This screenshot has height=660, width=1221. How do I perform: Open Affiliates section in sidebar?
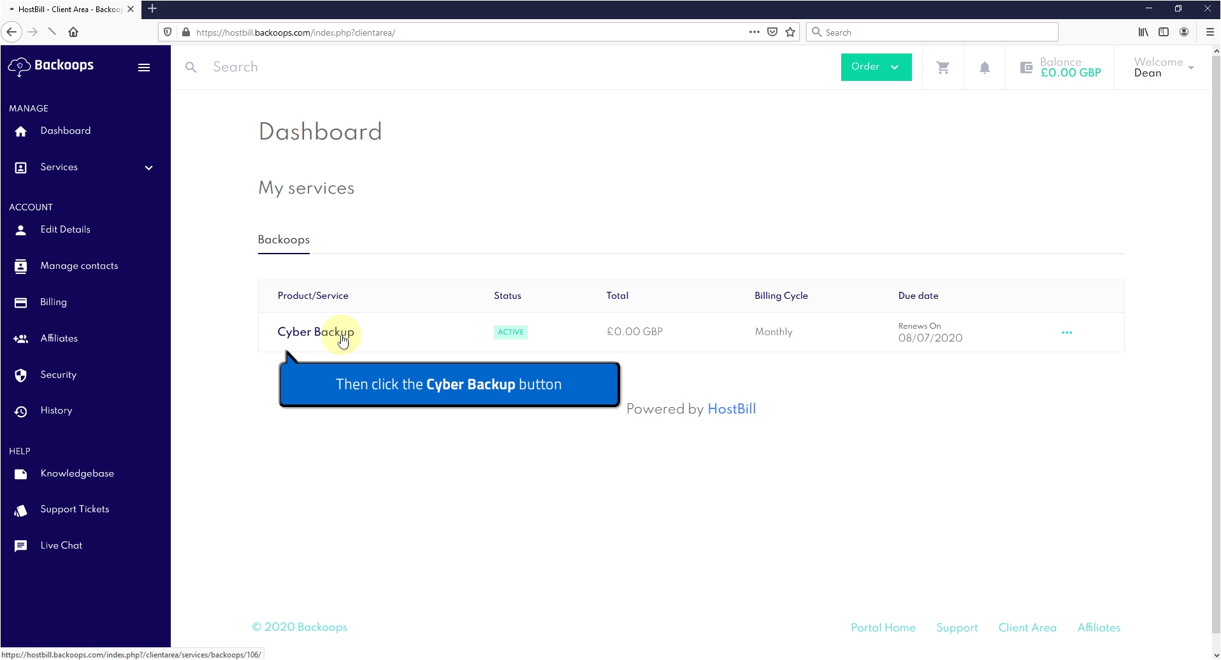tap(59, 338)
